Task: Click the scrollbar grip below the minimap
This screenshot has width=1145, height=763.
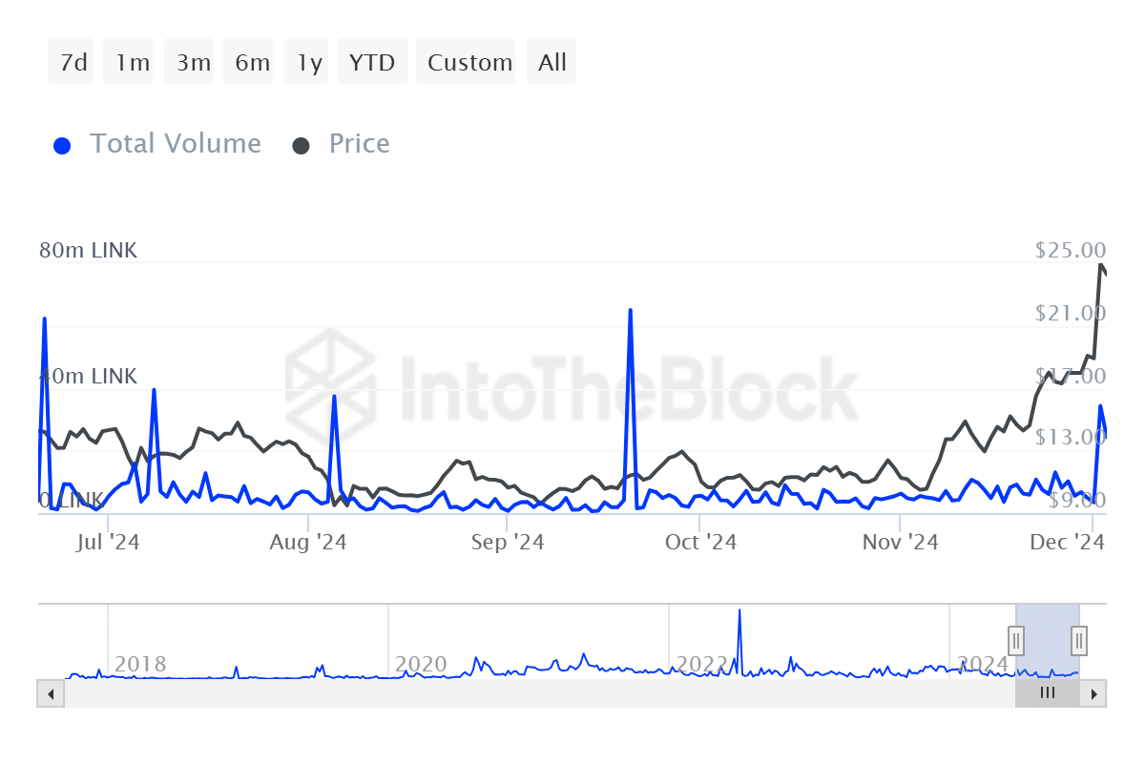Action: [1047, 693]
